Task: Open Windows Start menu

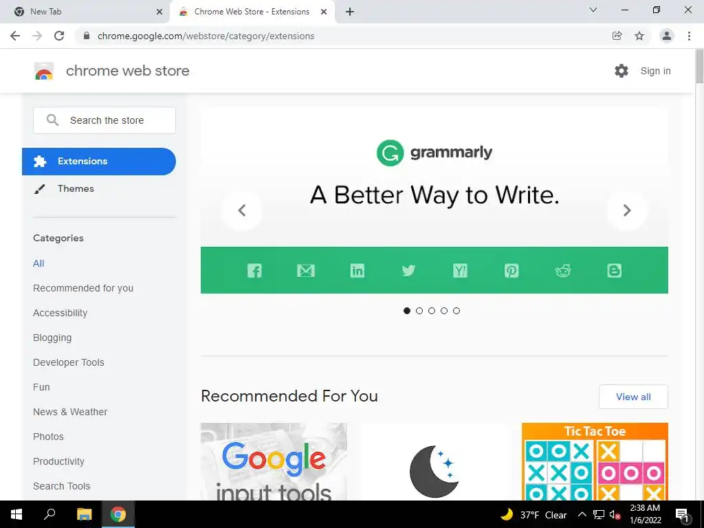Action: (16, 514)
